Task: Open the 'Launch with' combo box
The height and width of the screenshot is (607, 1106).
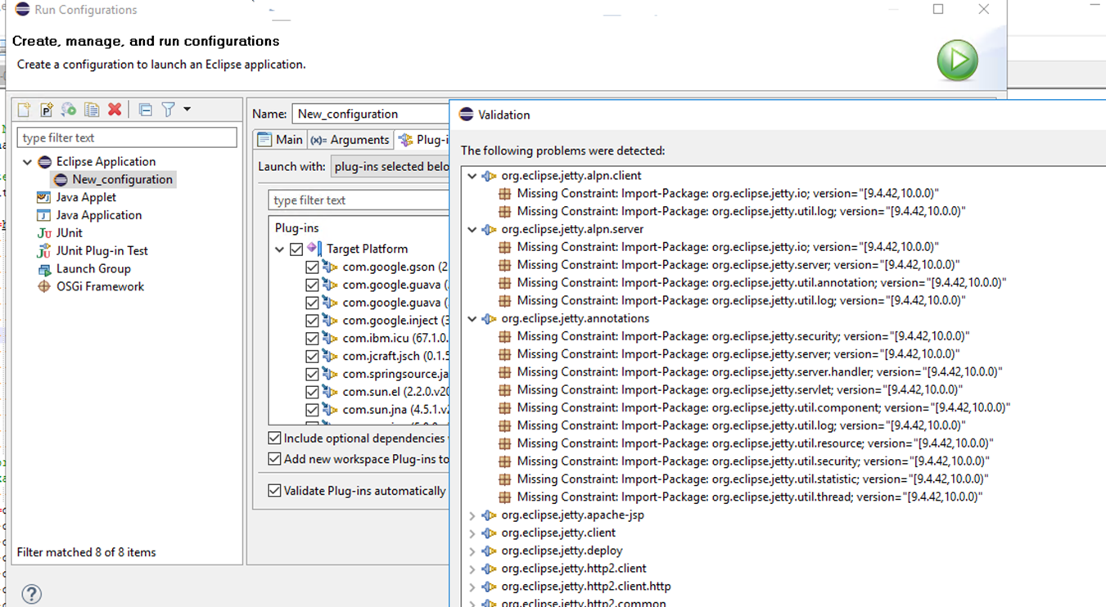Action: coord(390,167)
